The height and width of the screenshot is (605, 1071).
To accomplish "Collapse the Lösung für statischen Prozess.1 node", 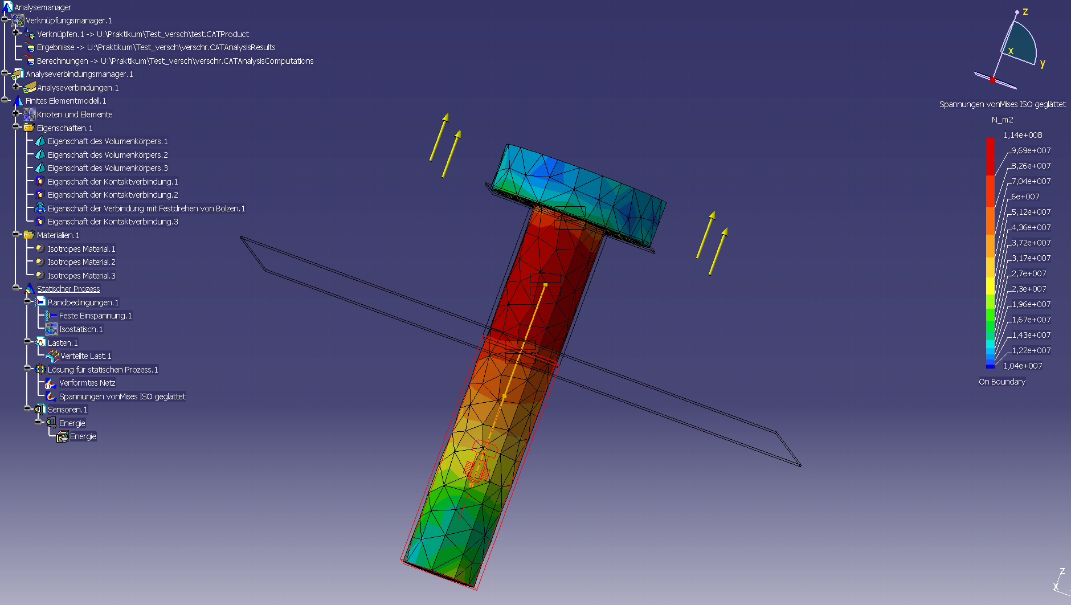I will click(27, 368).
